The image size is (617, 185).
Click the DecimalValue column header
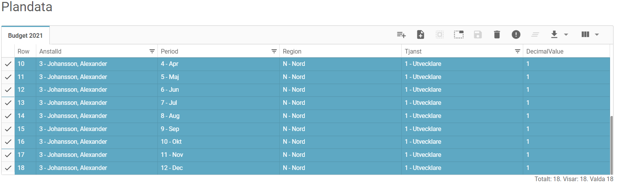click(545, 51)
